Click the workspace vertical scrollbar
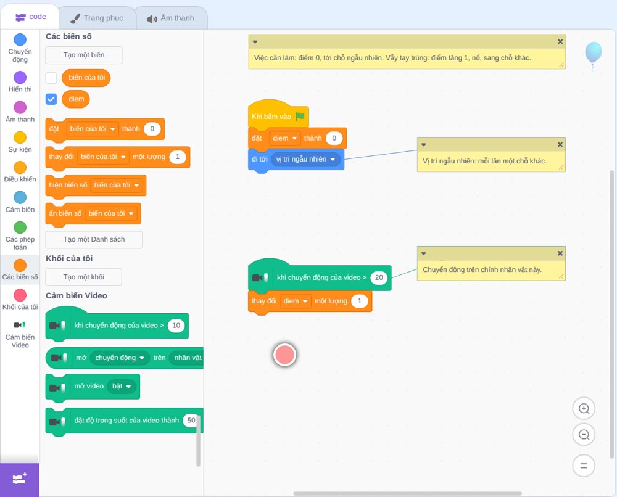 pos(611,314)
